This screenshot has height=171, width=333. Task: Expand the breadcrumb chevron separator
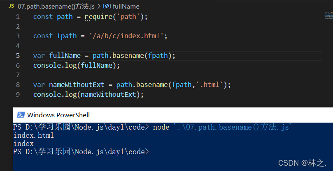(99, 6)
